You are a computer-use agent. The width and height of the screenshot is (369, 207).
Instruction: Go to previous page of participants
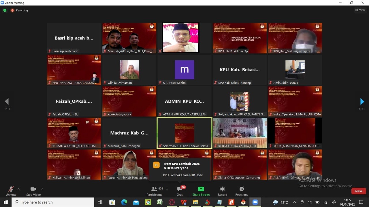pos(7,101)
